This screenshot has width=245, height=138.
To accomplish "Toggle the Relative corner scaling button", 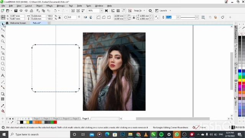I will [157, 17].
